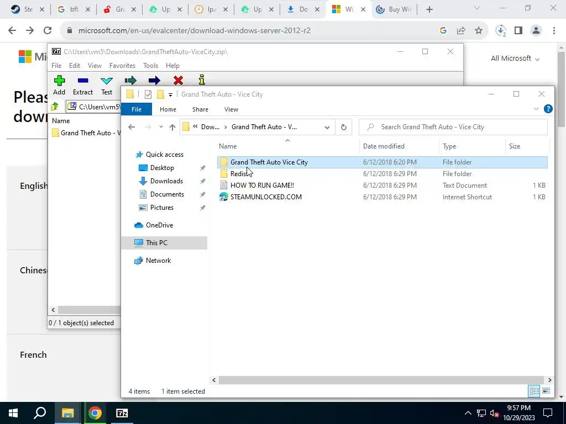This screenshot has width=566, height=424.
Task: Click Chrome reload page button
Action: pos(48,31)
